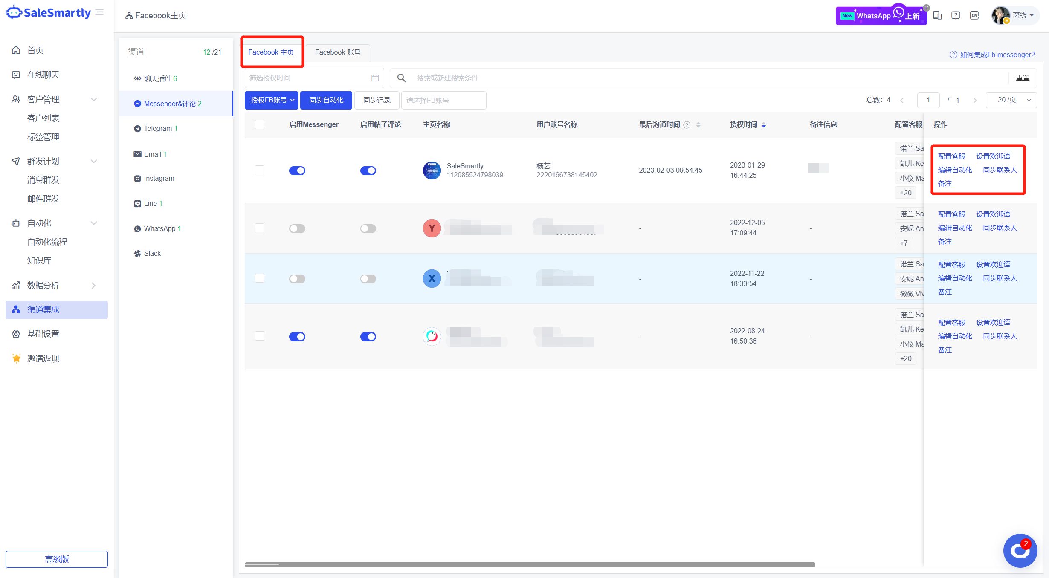The height and width of the screenshot is (578, 1049).
Task: Close the WhatsApp promo banner
Action: 926,8
